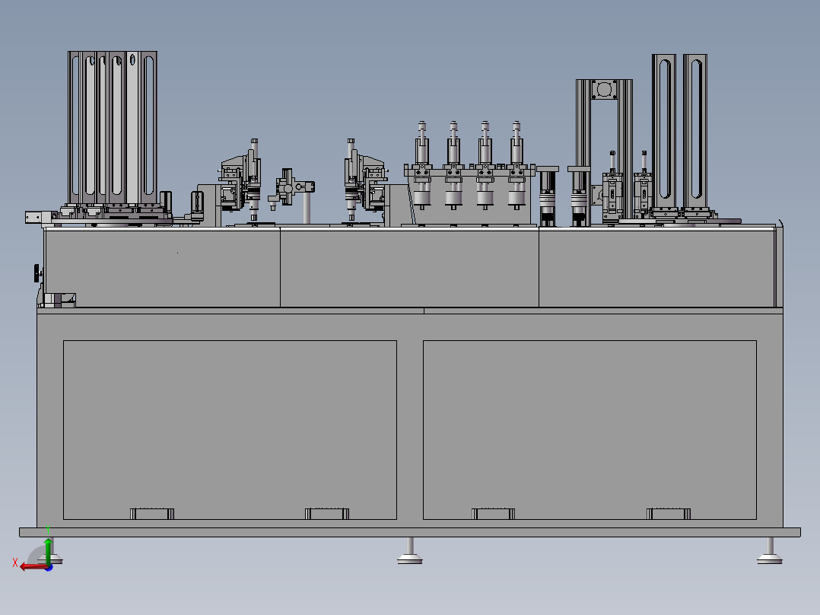820x615 pixels.
Task: Select the right leveling foot under the base
Action: (770, 550)
